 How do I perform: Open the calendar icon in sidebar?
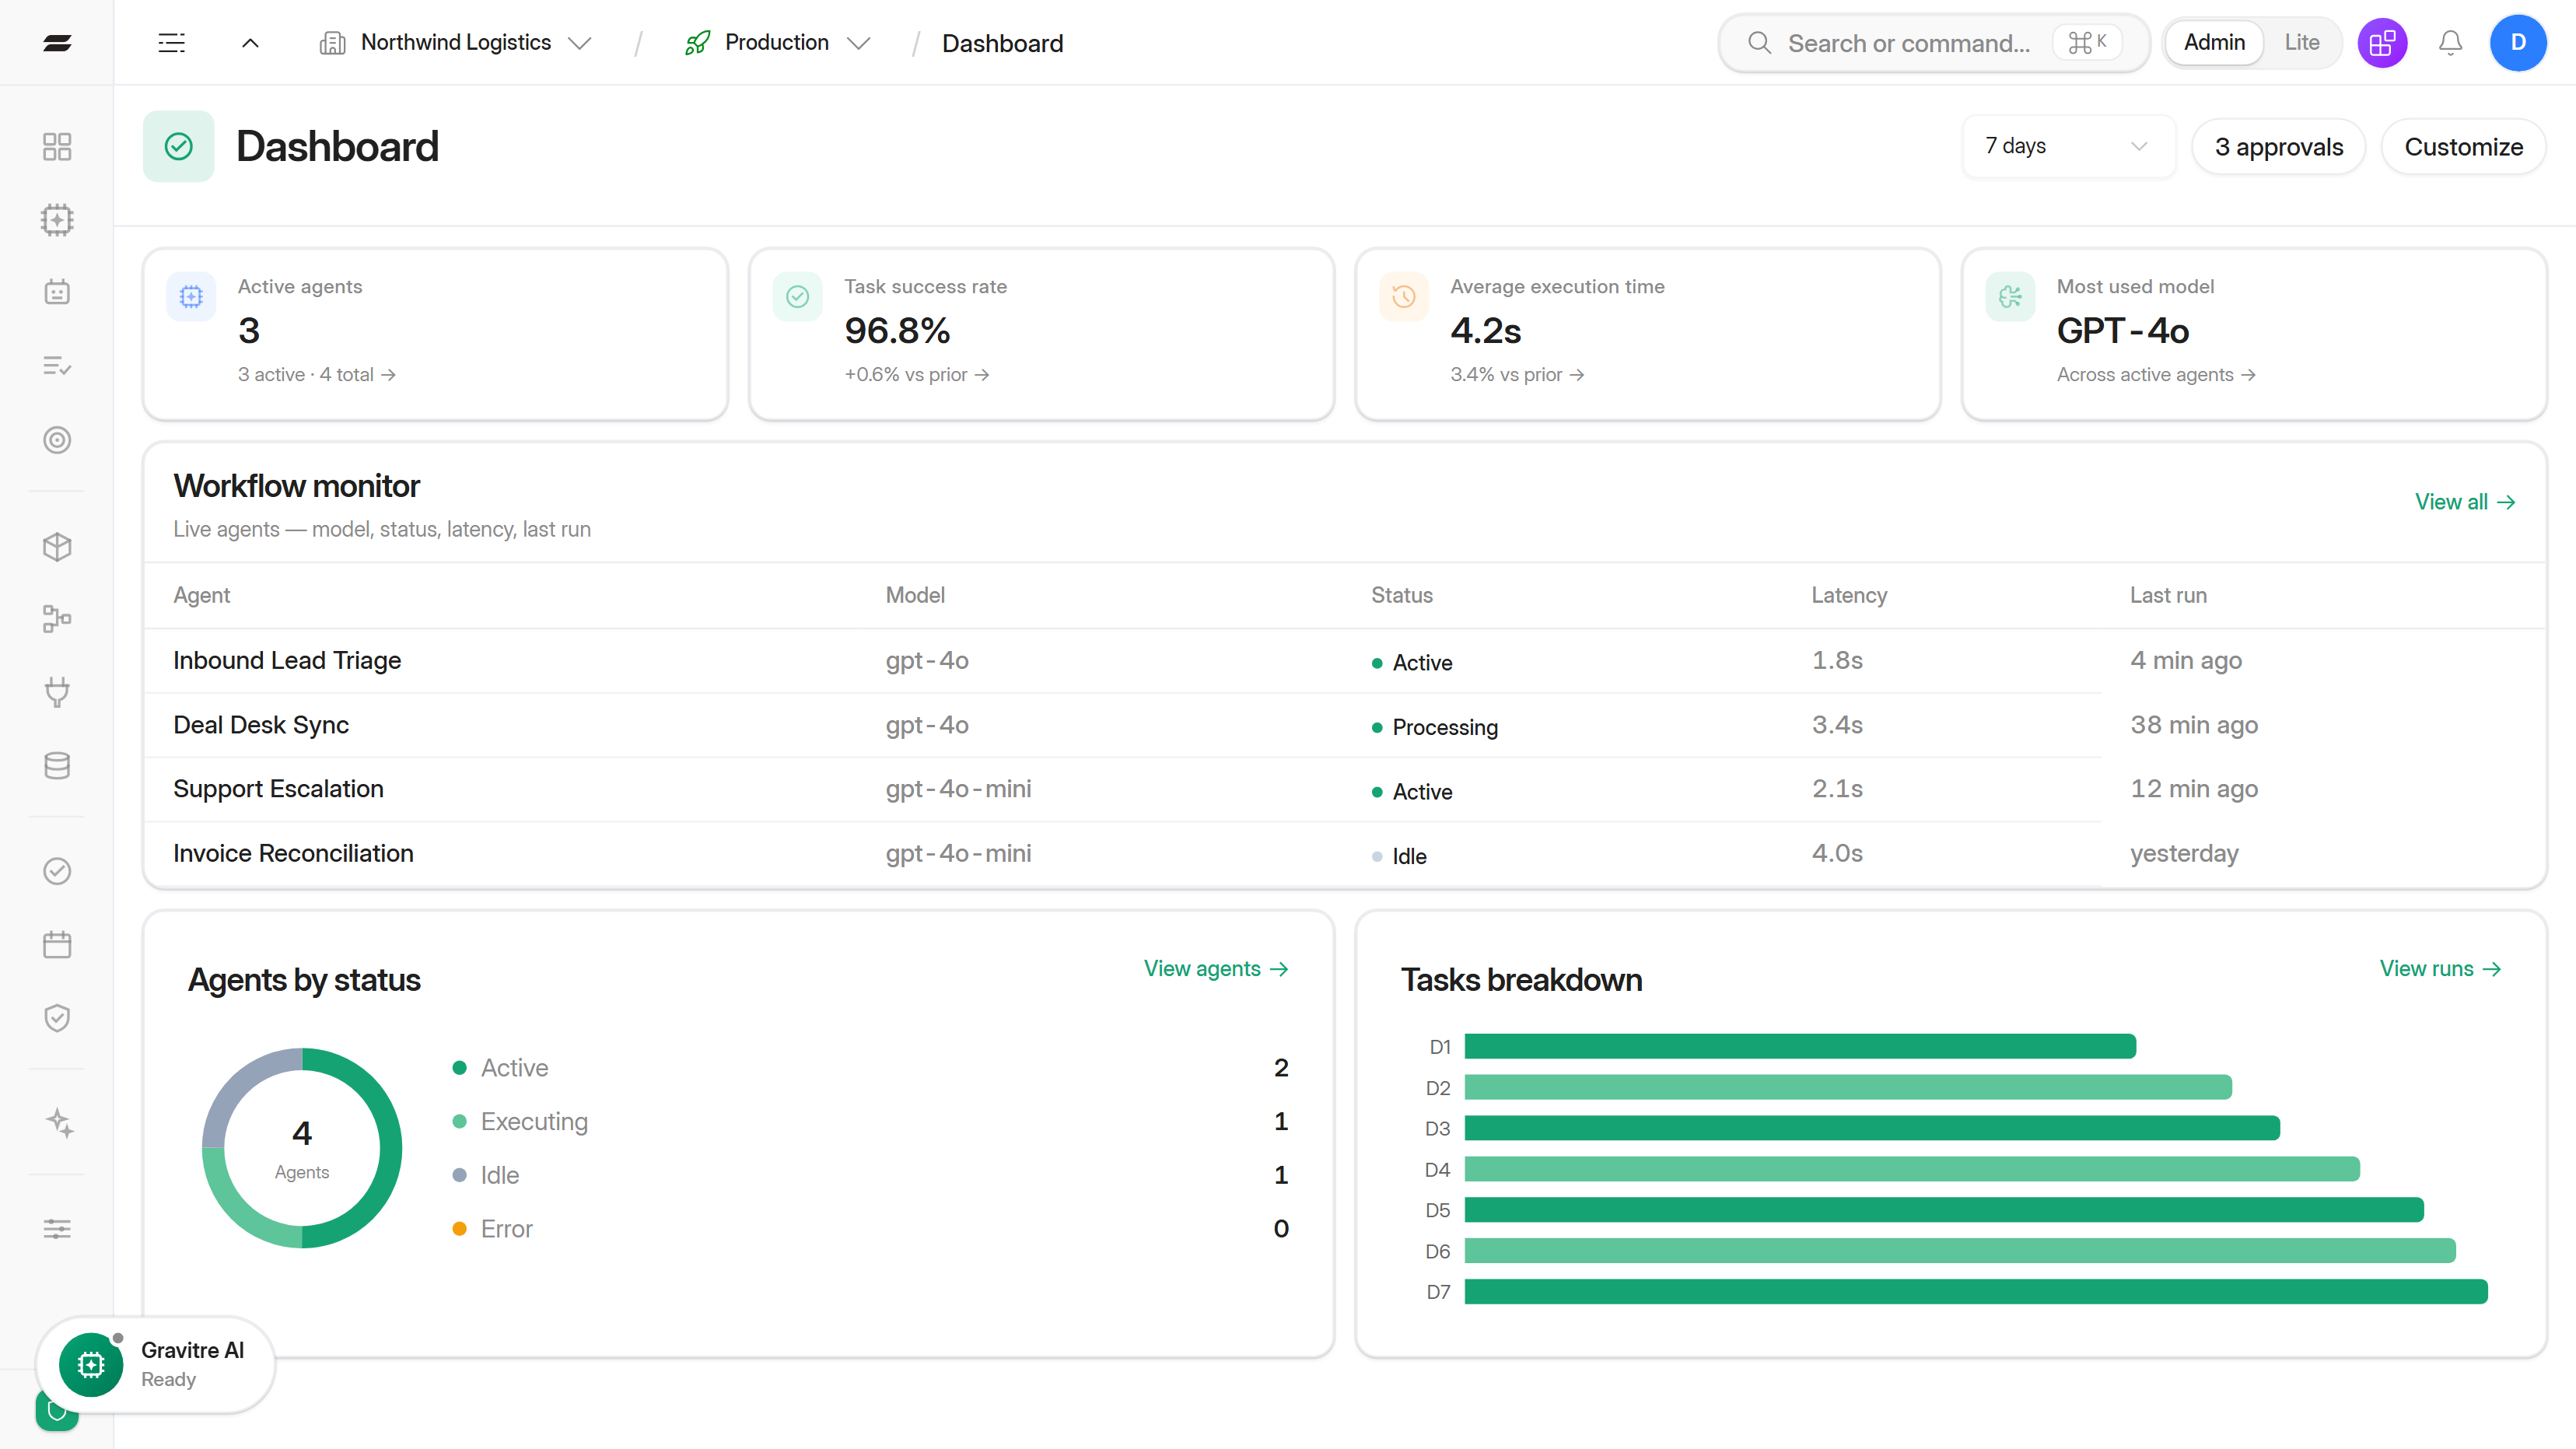click(57, 944)
